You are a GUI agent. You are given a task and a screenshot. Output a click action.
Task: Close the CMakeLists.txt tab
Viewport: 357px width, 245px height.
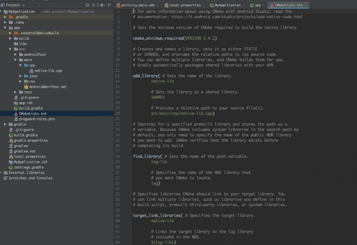[x=306, y=5]
